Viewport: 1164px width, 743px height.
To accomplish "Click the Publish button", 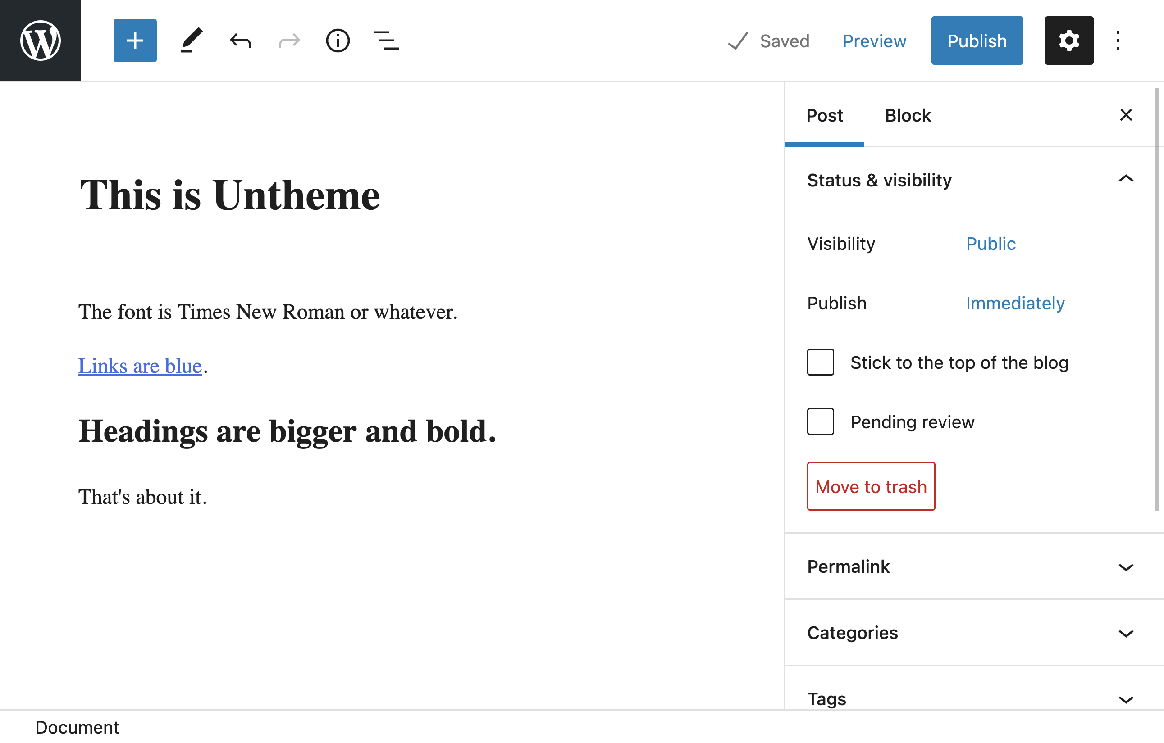I will tap(977, 41).
